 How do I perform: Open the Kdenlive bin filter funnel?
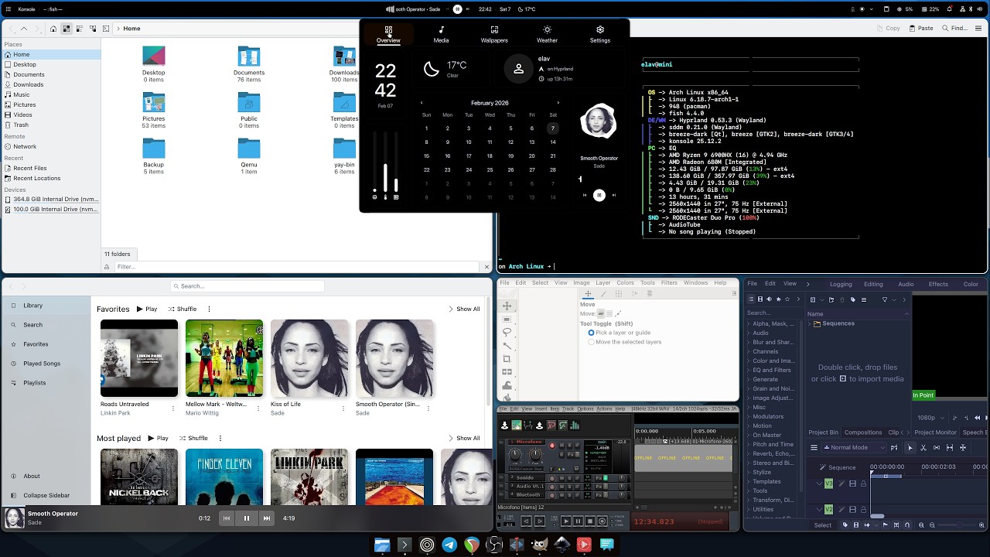click(x=885, y=299)
